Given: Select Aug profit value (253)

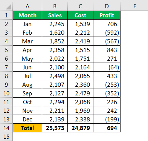Looking at the screenshot, I should (107, 84).
